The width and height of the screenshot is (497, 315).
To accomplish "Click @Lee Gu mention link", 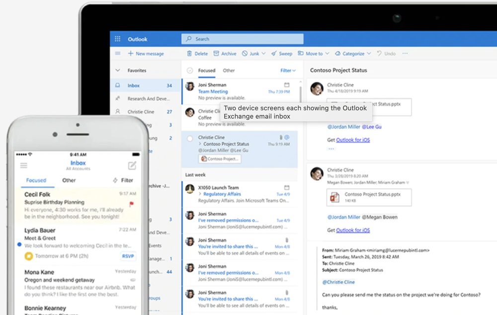I will [372, 127].
